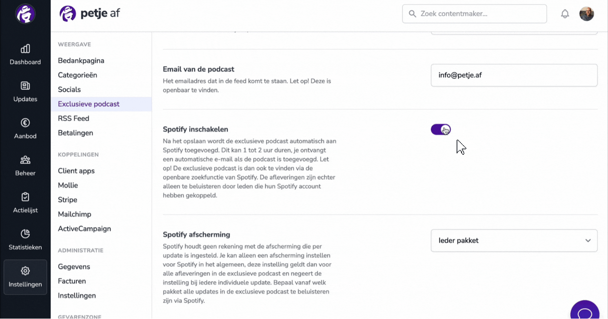Select RSS Feed in settings menu
Screen dimensions: 608x319
[x=73, y=118]
